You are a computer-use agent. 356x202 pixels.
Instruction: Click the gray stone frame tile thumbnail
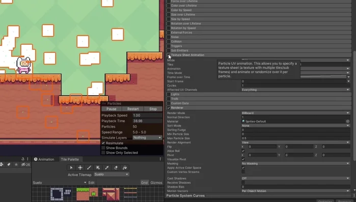(x=57, y=194)
